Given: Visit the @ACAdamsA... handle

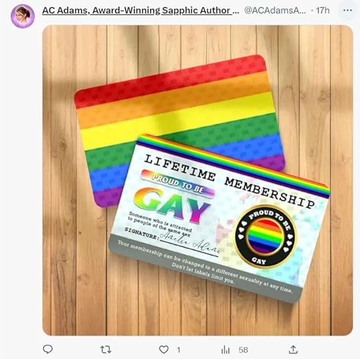Looking at the screenshot, I should pyautogui.click(x=275, y=10).
